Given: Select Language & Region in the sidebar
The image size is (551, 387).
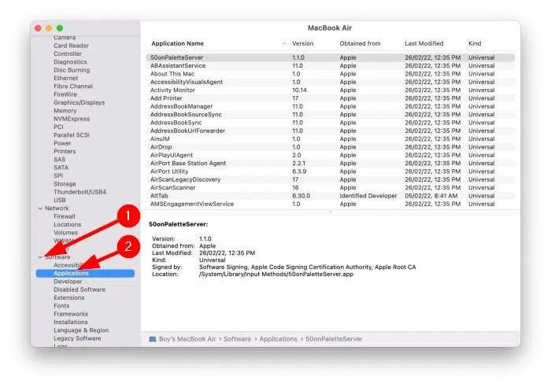Looking at the screenshot, I should pyautogui.click(x=81, y=330).
